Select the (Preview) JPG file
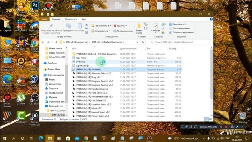Screen dimensions: 252x142 (127, 62)
